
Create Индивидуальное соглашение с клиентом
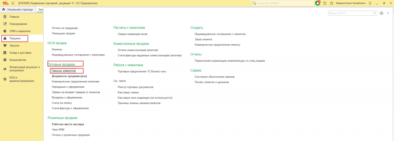(220, 34)
